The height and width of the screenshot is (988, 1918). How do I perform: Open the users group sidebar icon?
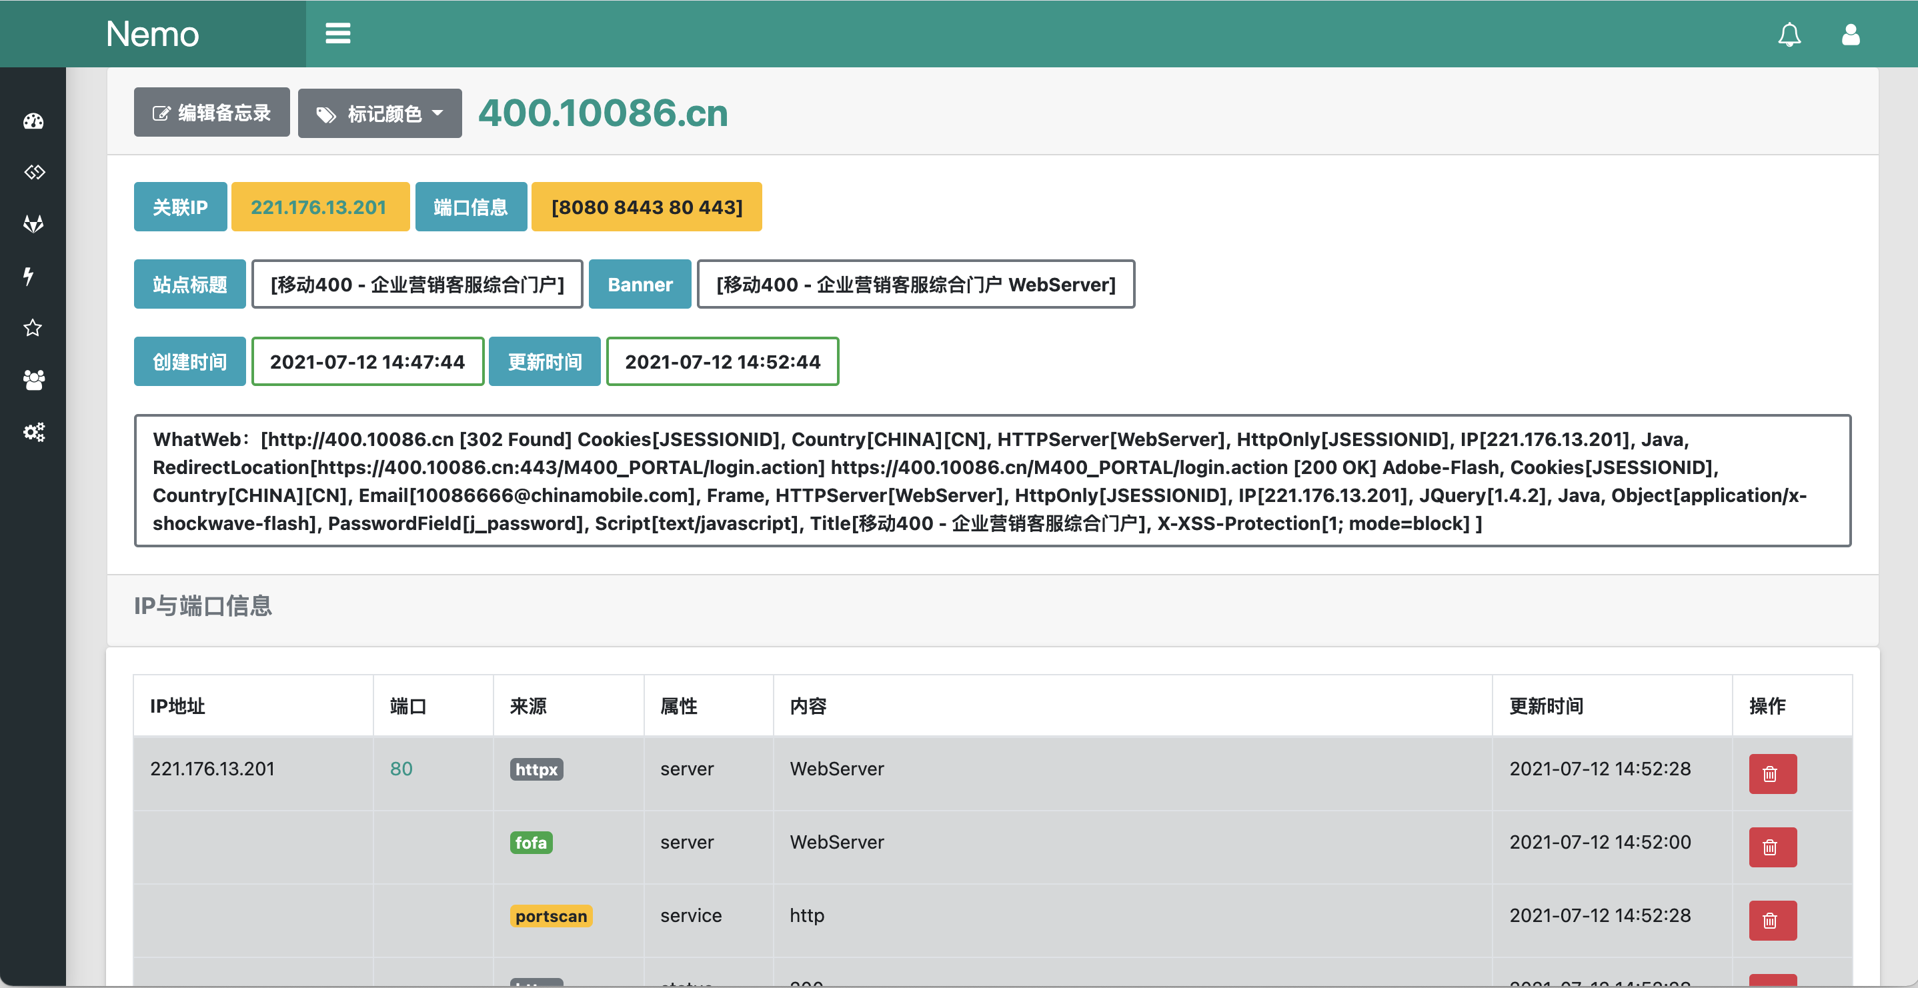coord(33,380)
